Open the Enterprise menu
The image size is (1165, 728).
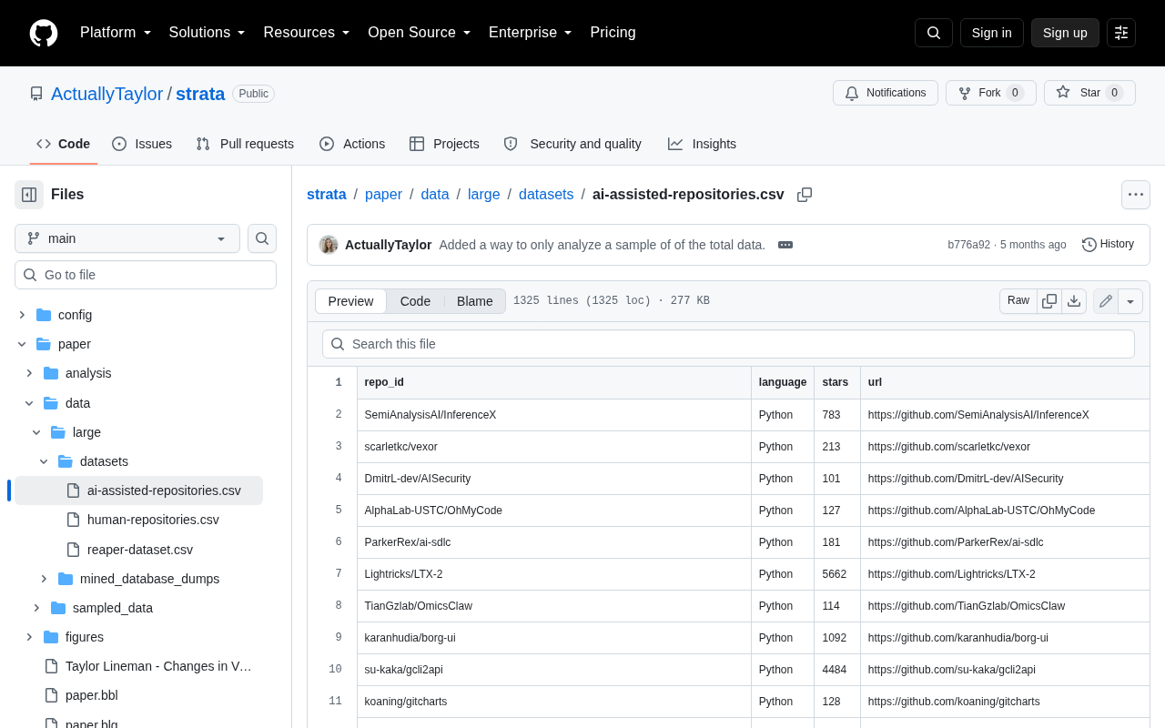pyautogui.click(x=531, y=33)
